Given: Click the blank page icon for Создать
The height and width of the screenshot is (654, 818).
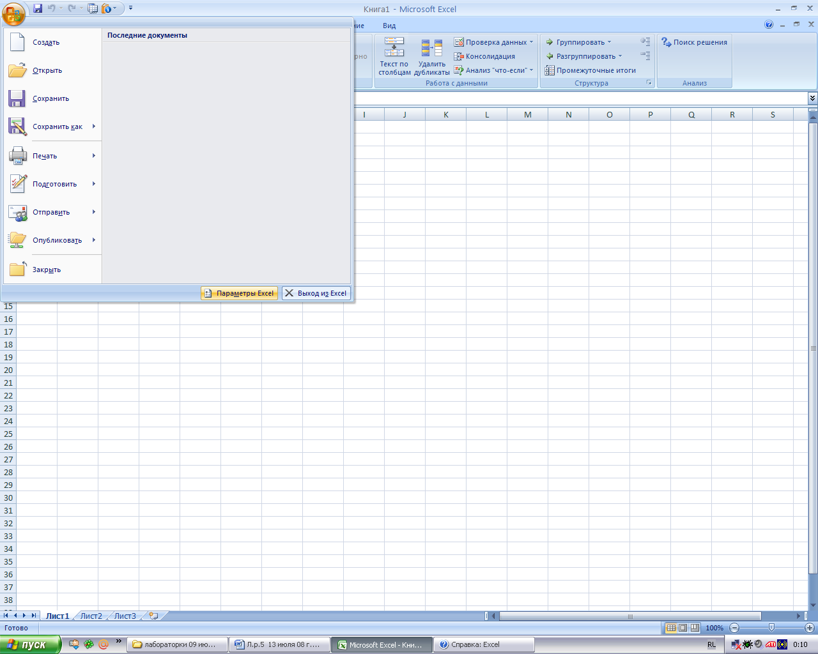Looking at the screenshot, I should click(17, 42).
